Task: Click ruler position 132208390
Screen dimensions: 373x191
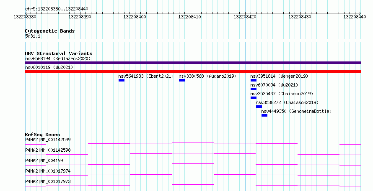Action: coord(80,17)
